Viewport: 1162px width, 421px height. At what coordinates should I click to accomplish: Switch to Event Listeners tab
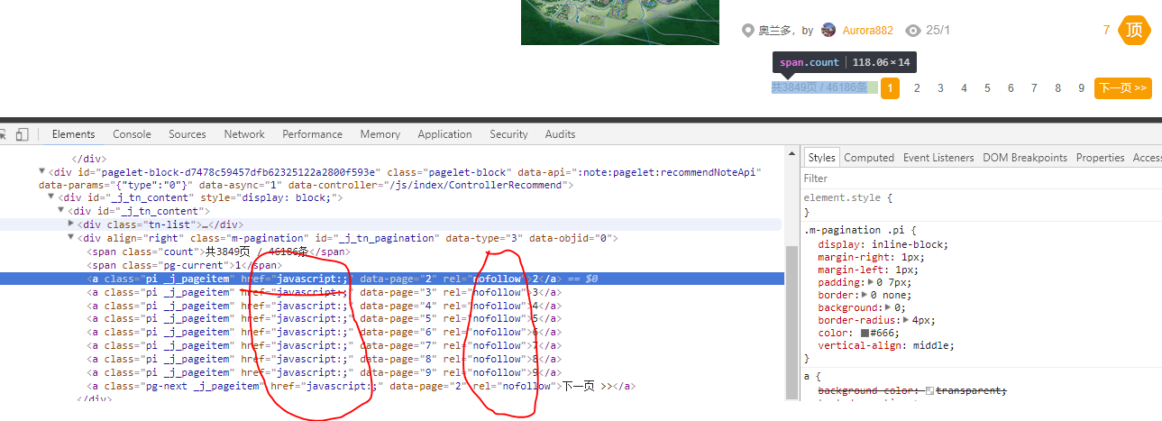[938, 158]
